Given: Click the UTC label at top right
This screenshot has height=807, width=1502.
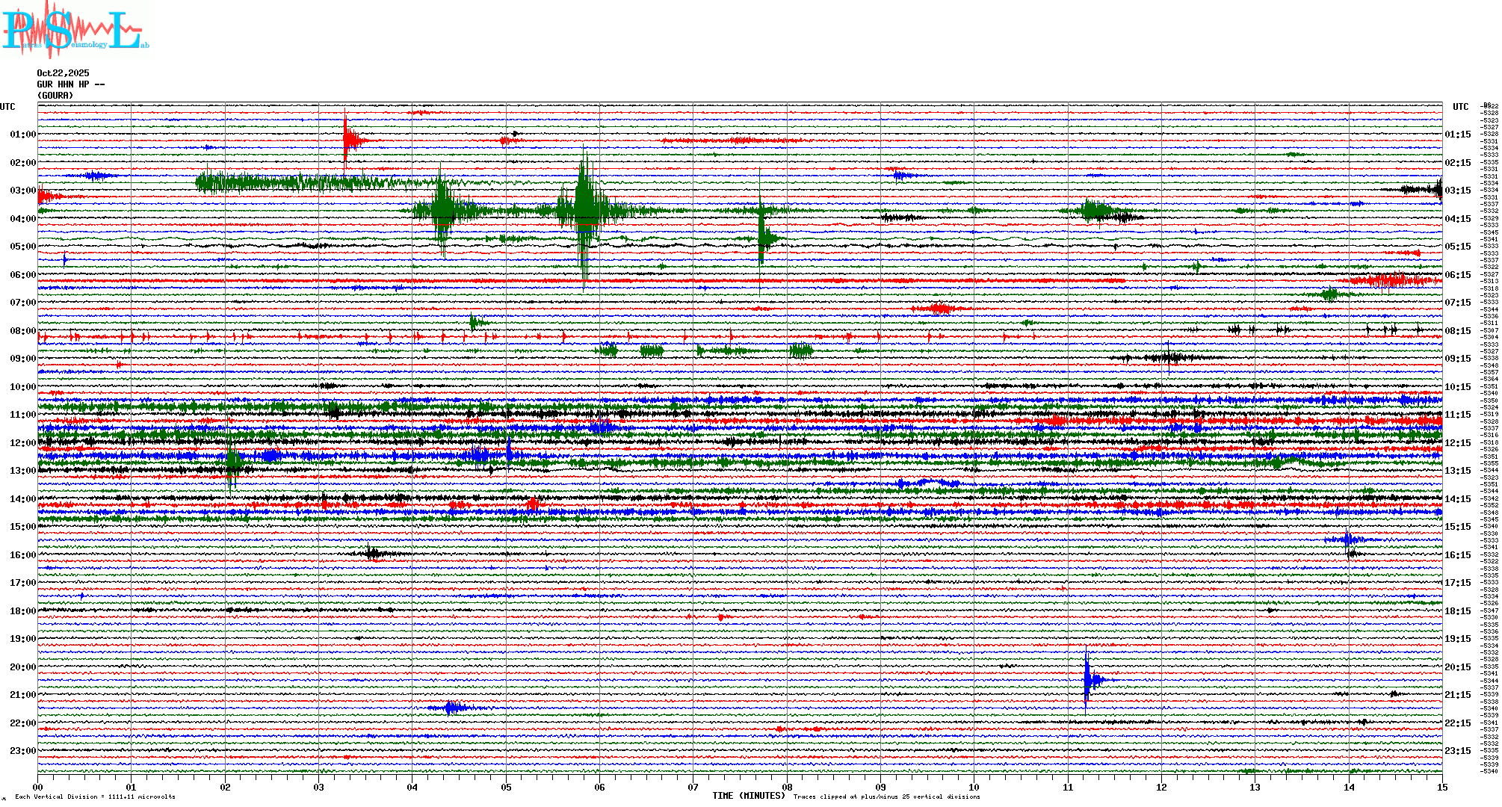Looking at the screenshot, I should click(x=1460, y=107).
